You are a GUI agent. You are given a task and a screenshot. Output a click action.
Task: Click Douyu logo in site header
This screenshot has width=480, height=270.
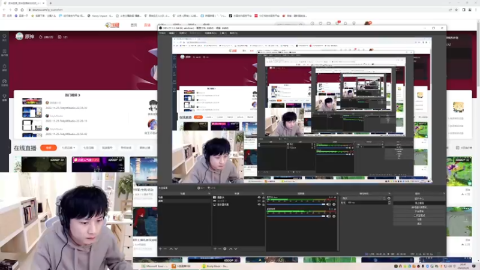click(x=112, y=25)
